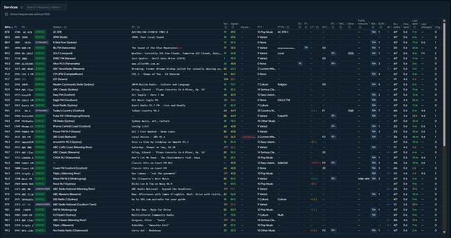Expand AF list in Triple J Illawarra row

[x=389, y=226]
